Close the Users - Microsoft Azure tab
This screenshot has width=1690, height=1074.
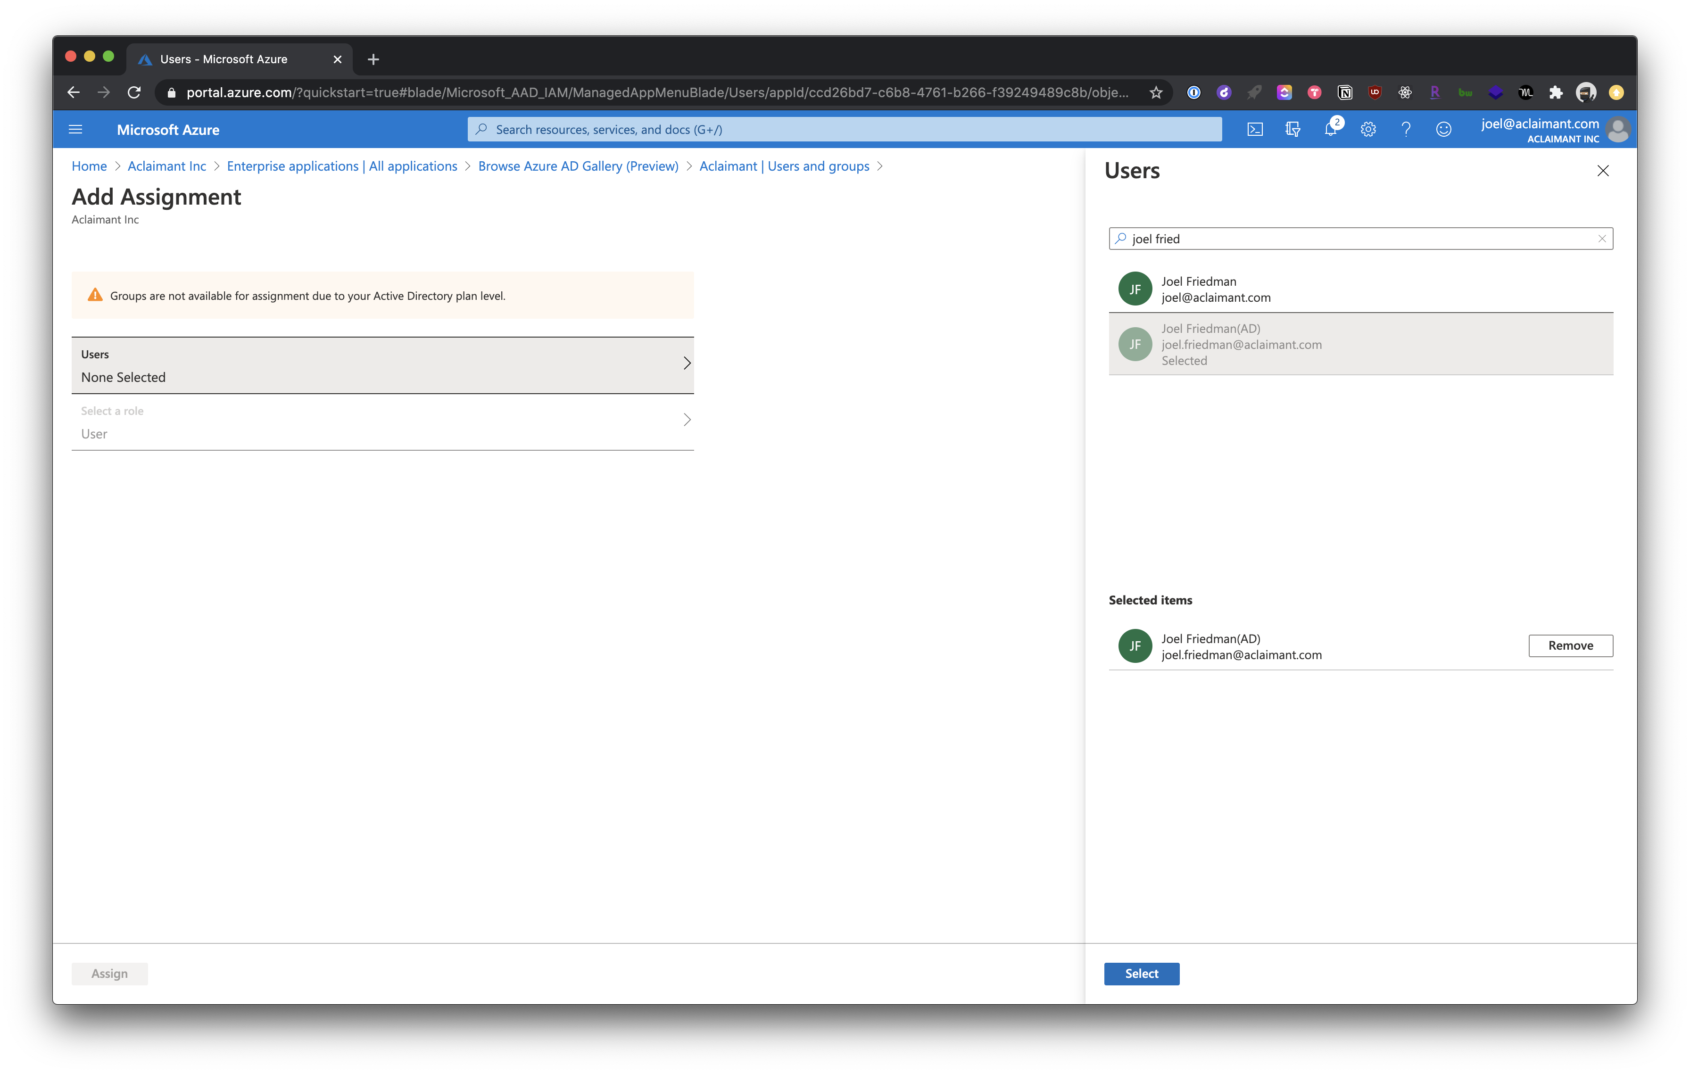338,59
